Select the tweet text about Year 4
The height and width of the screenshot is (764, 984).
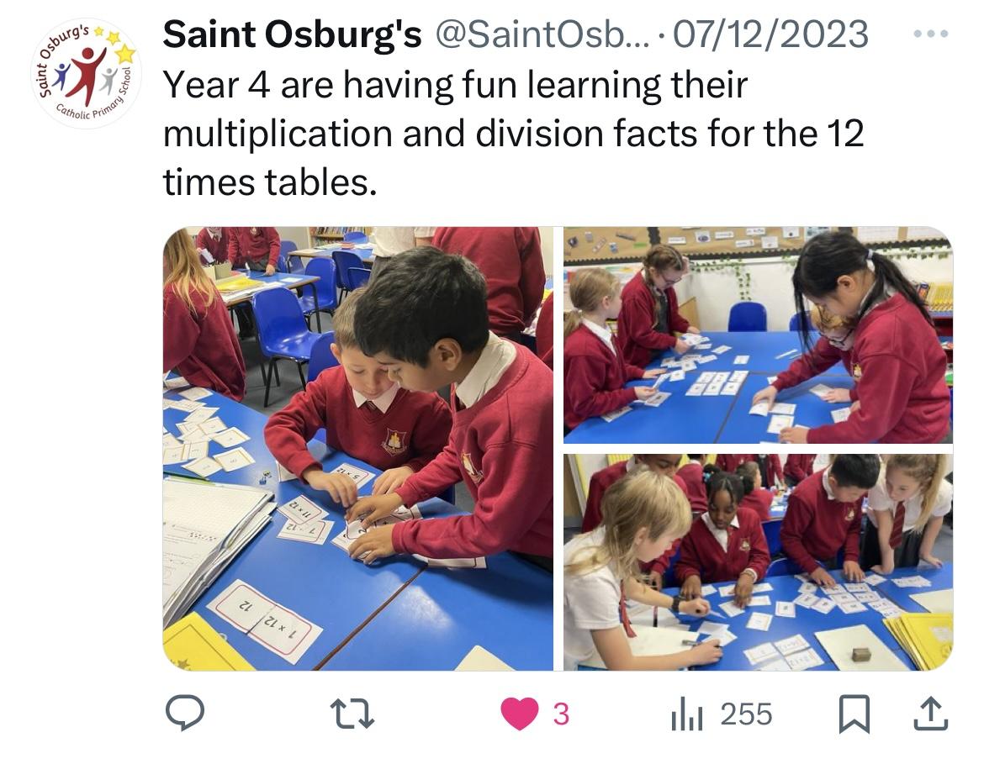[513, 134]
